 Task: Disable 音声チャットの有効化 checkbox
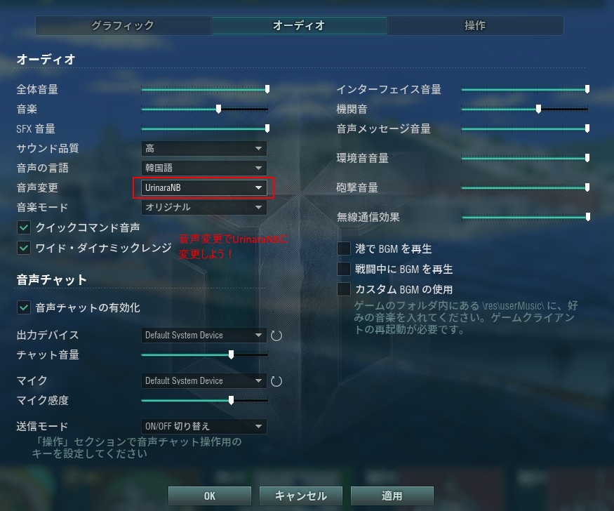pyautogui.click(x=24, y=307)
